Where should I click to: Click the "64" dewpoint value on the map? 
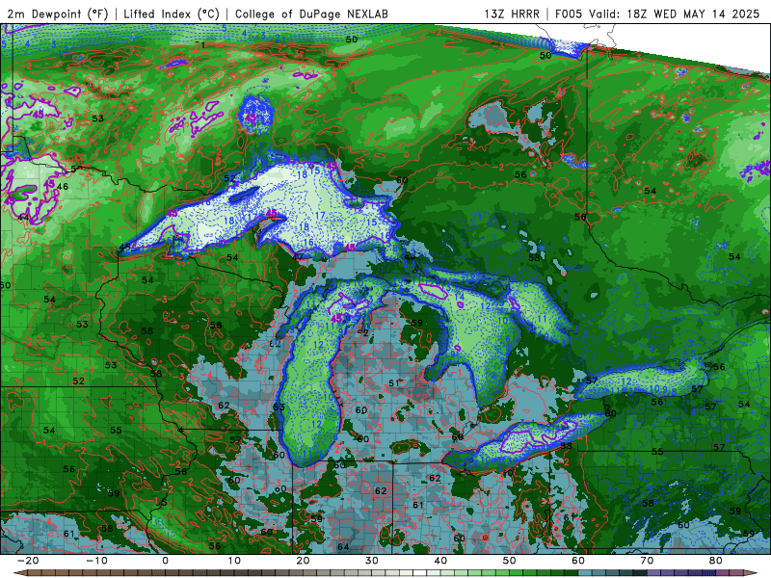343,546
